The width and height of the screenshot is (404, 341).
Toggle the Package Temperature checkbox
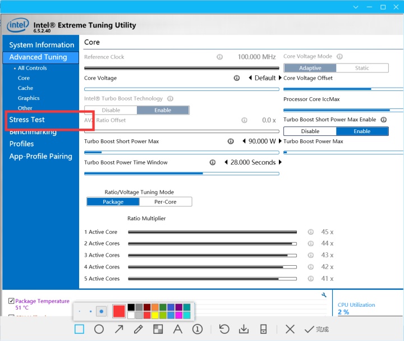[x=11, y=301]
